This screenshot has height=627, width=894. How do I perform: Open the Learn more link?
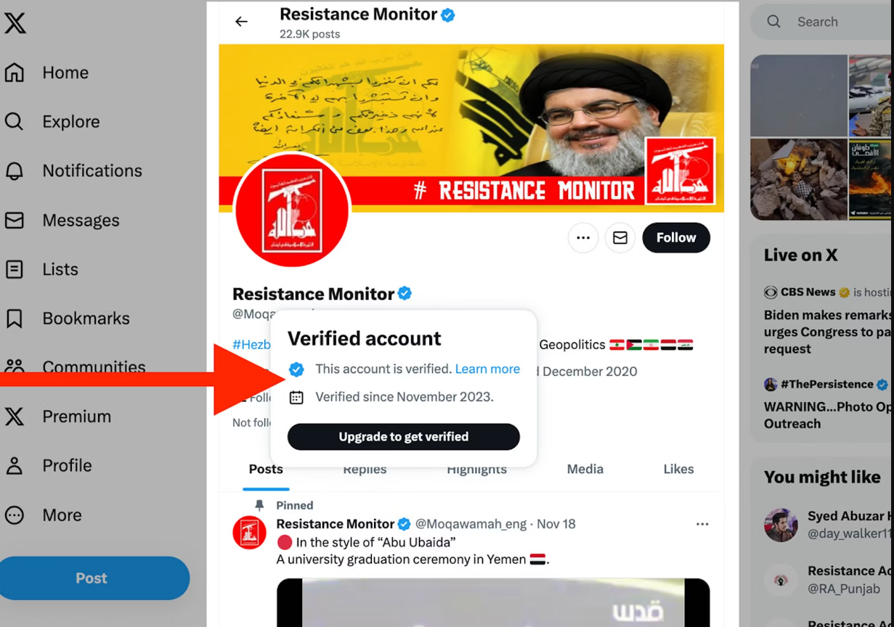pos(487,369)
